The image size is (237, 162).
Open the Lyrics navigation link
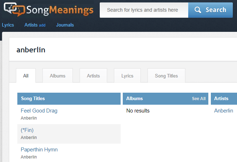(8, 25)
